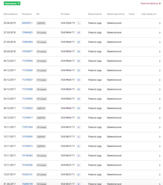Click the ЄДРПОУ badge on decision 82693011
The width and height of the screenshot is (163, 185).
tap(41, 23)
